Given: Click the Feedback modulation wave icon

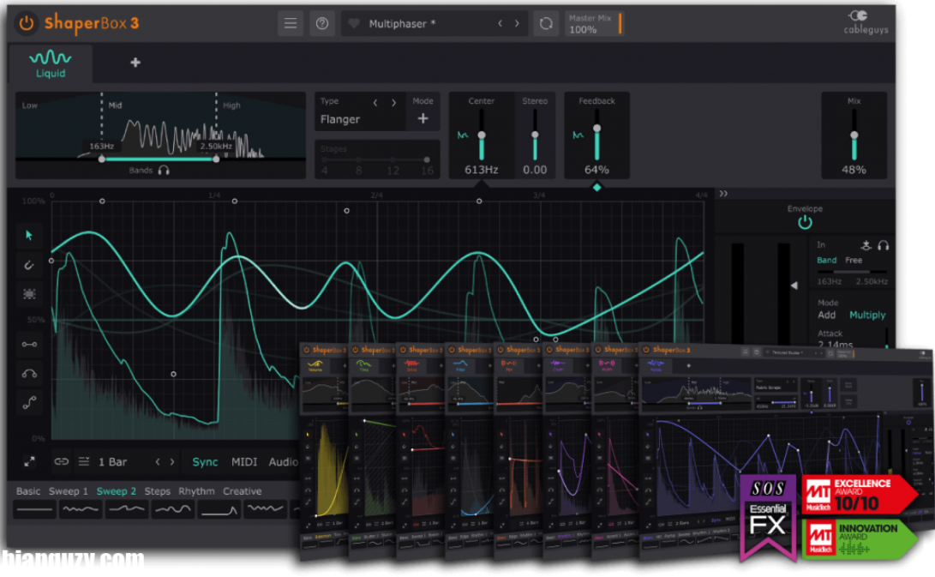Looking at the screenshot, I should (578, 135).
